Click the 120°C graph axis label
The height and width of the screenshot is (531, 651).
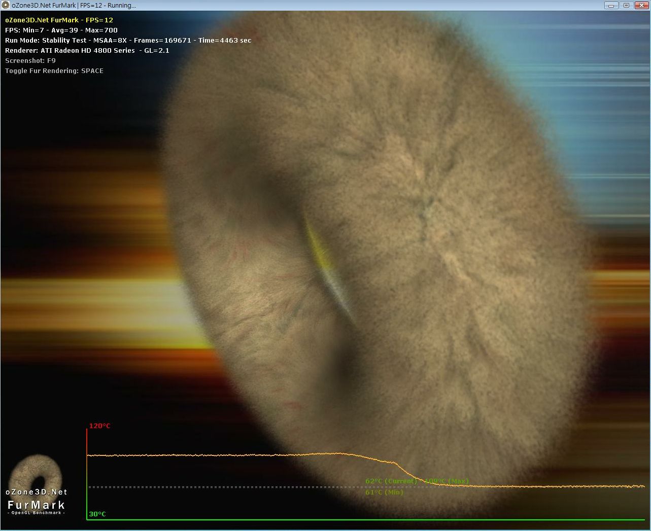100,426
